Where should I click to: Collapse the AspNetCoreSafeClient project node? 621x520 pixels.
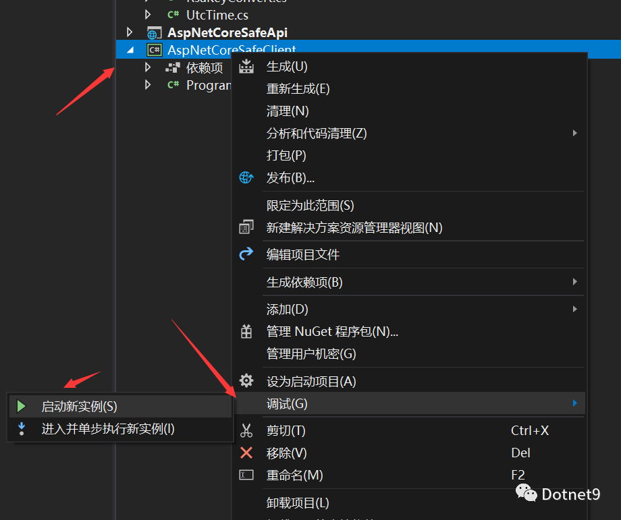click(130, 50)
